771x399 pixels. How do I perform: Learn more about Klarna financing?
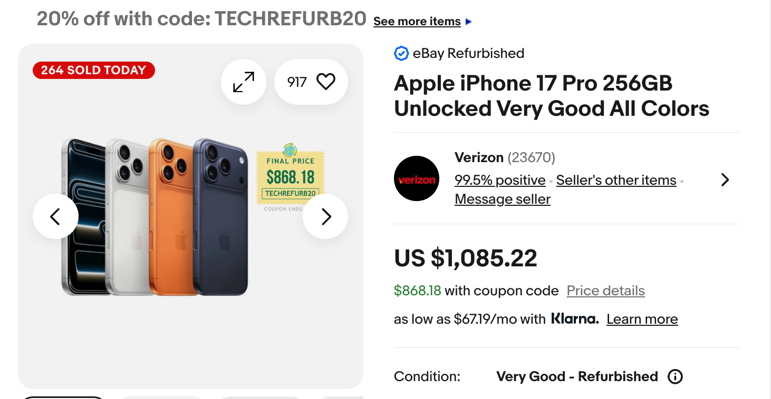pyautogui.click(x=642, y=318)
